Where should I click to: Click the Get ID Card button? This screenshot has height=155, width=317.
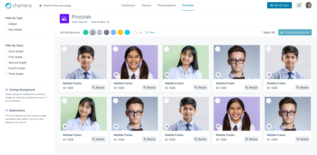[x=280, y=5]
